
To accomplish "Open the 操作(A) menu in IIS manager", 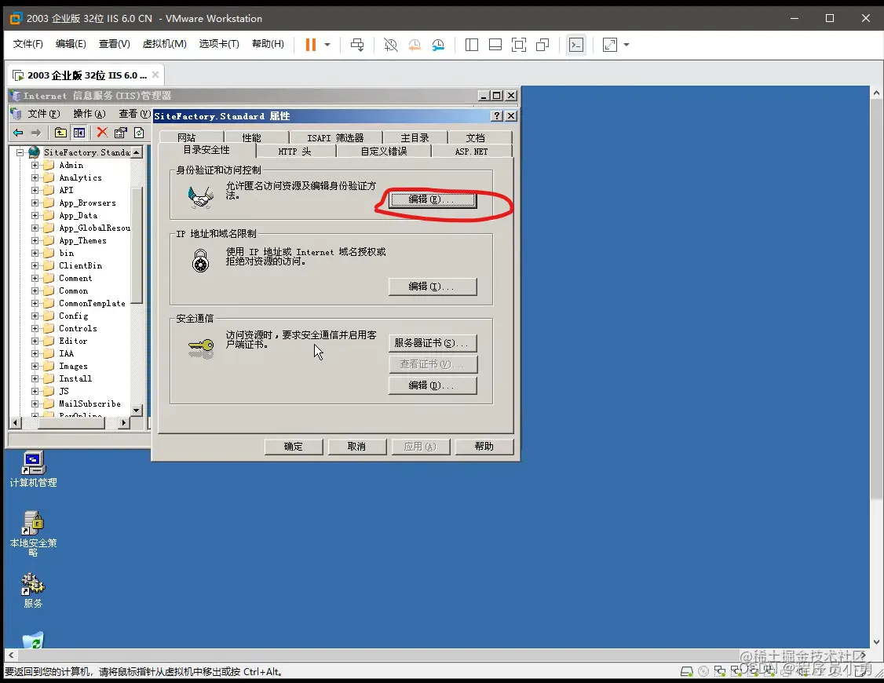I will [89, 114].
